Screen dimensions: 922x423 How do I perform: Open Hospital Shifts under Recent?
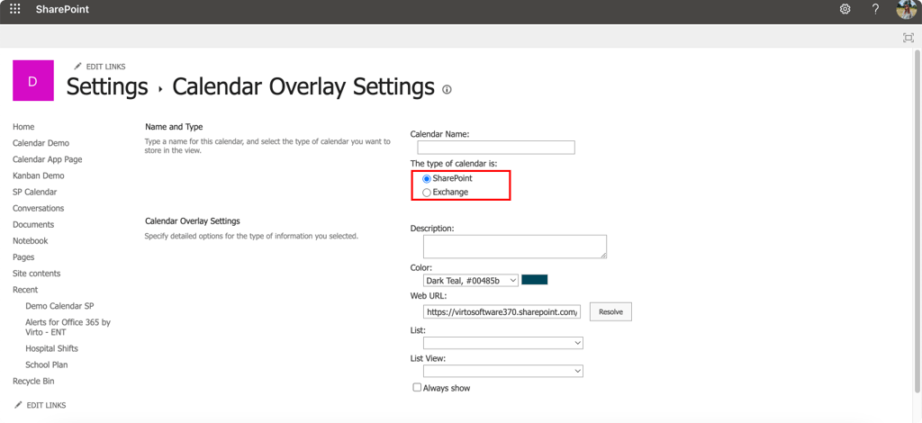tap(51, 348)
